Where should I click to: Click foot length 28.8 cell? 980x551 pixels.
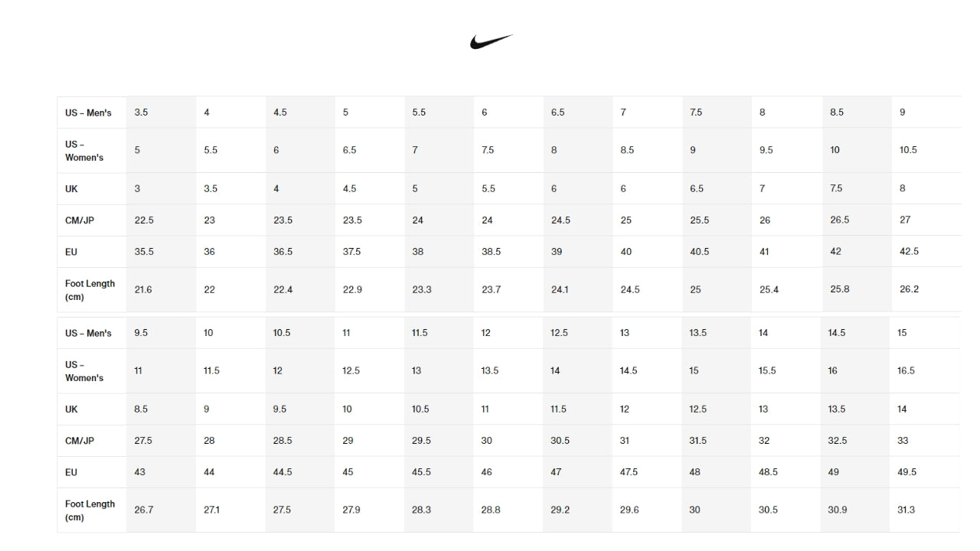491,510
